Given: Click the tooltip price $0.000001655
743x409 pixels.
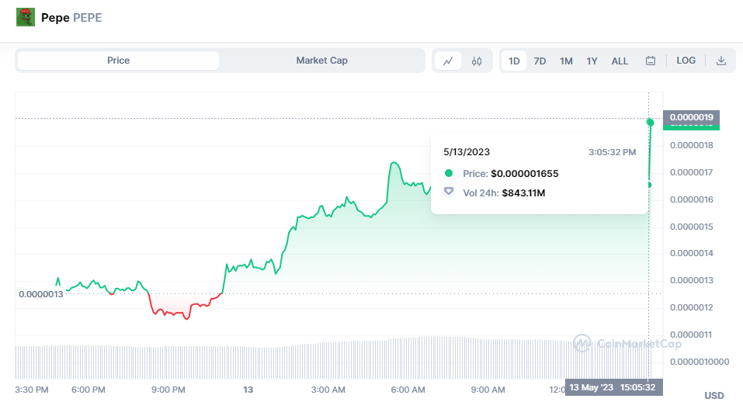Looking at the screenshot, I should pyautogui.click(x=525, y=174).
